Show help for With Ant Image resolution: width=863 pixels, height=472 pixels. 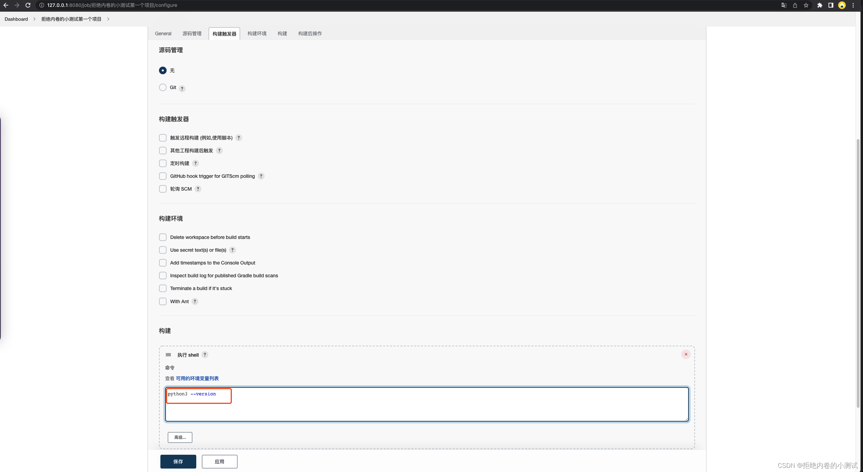coord(195,301)
